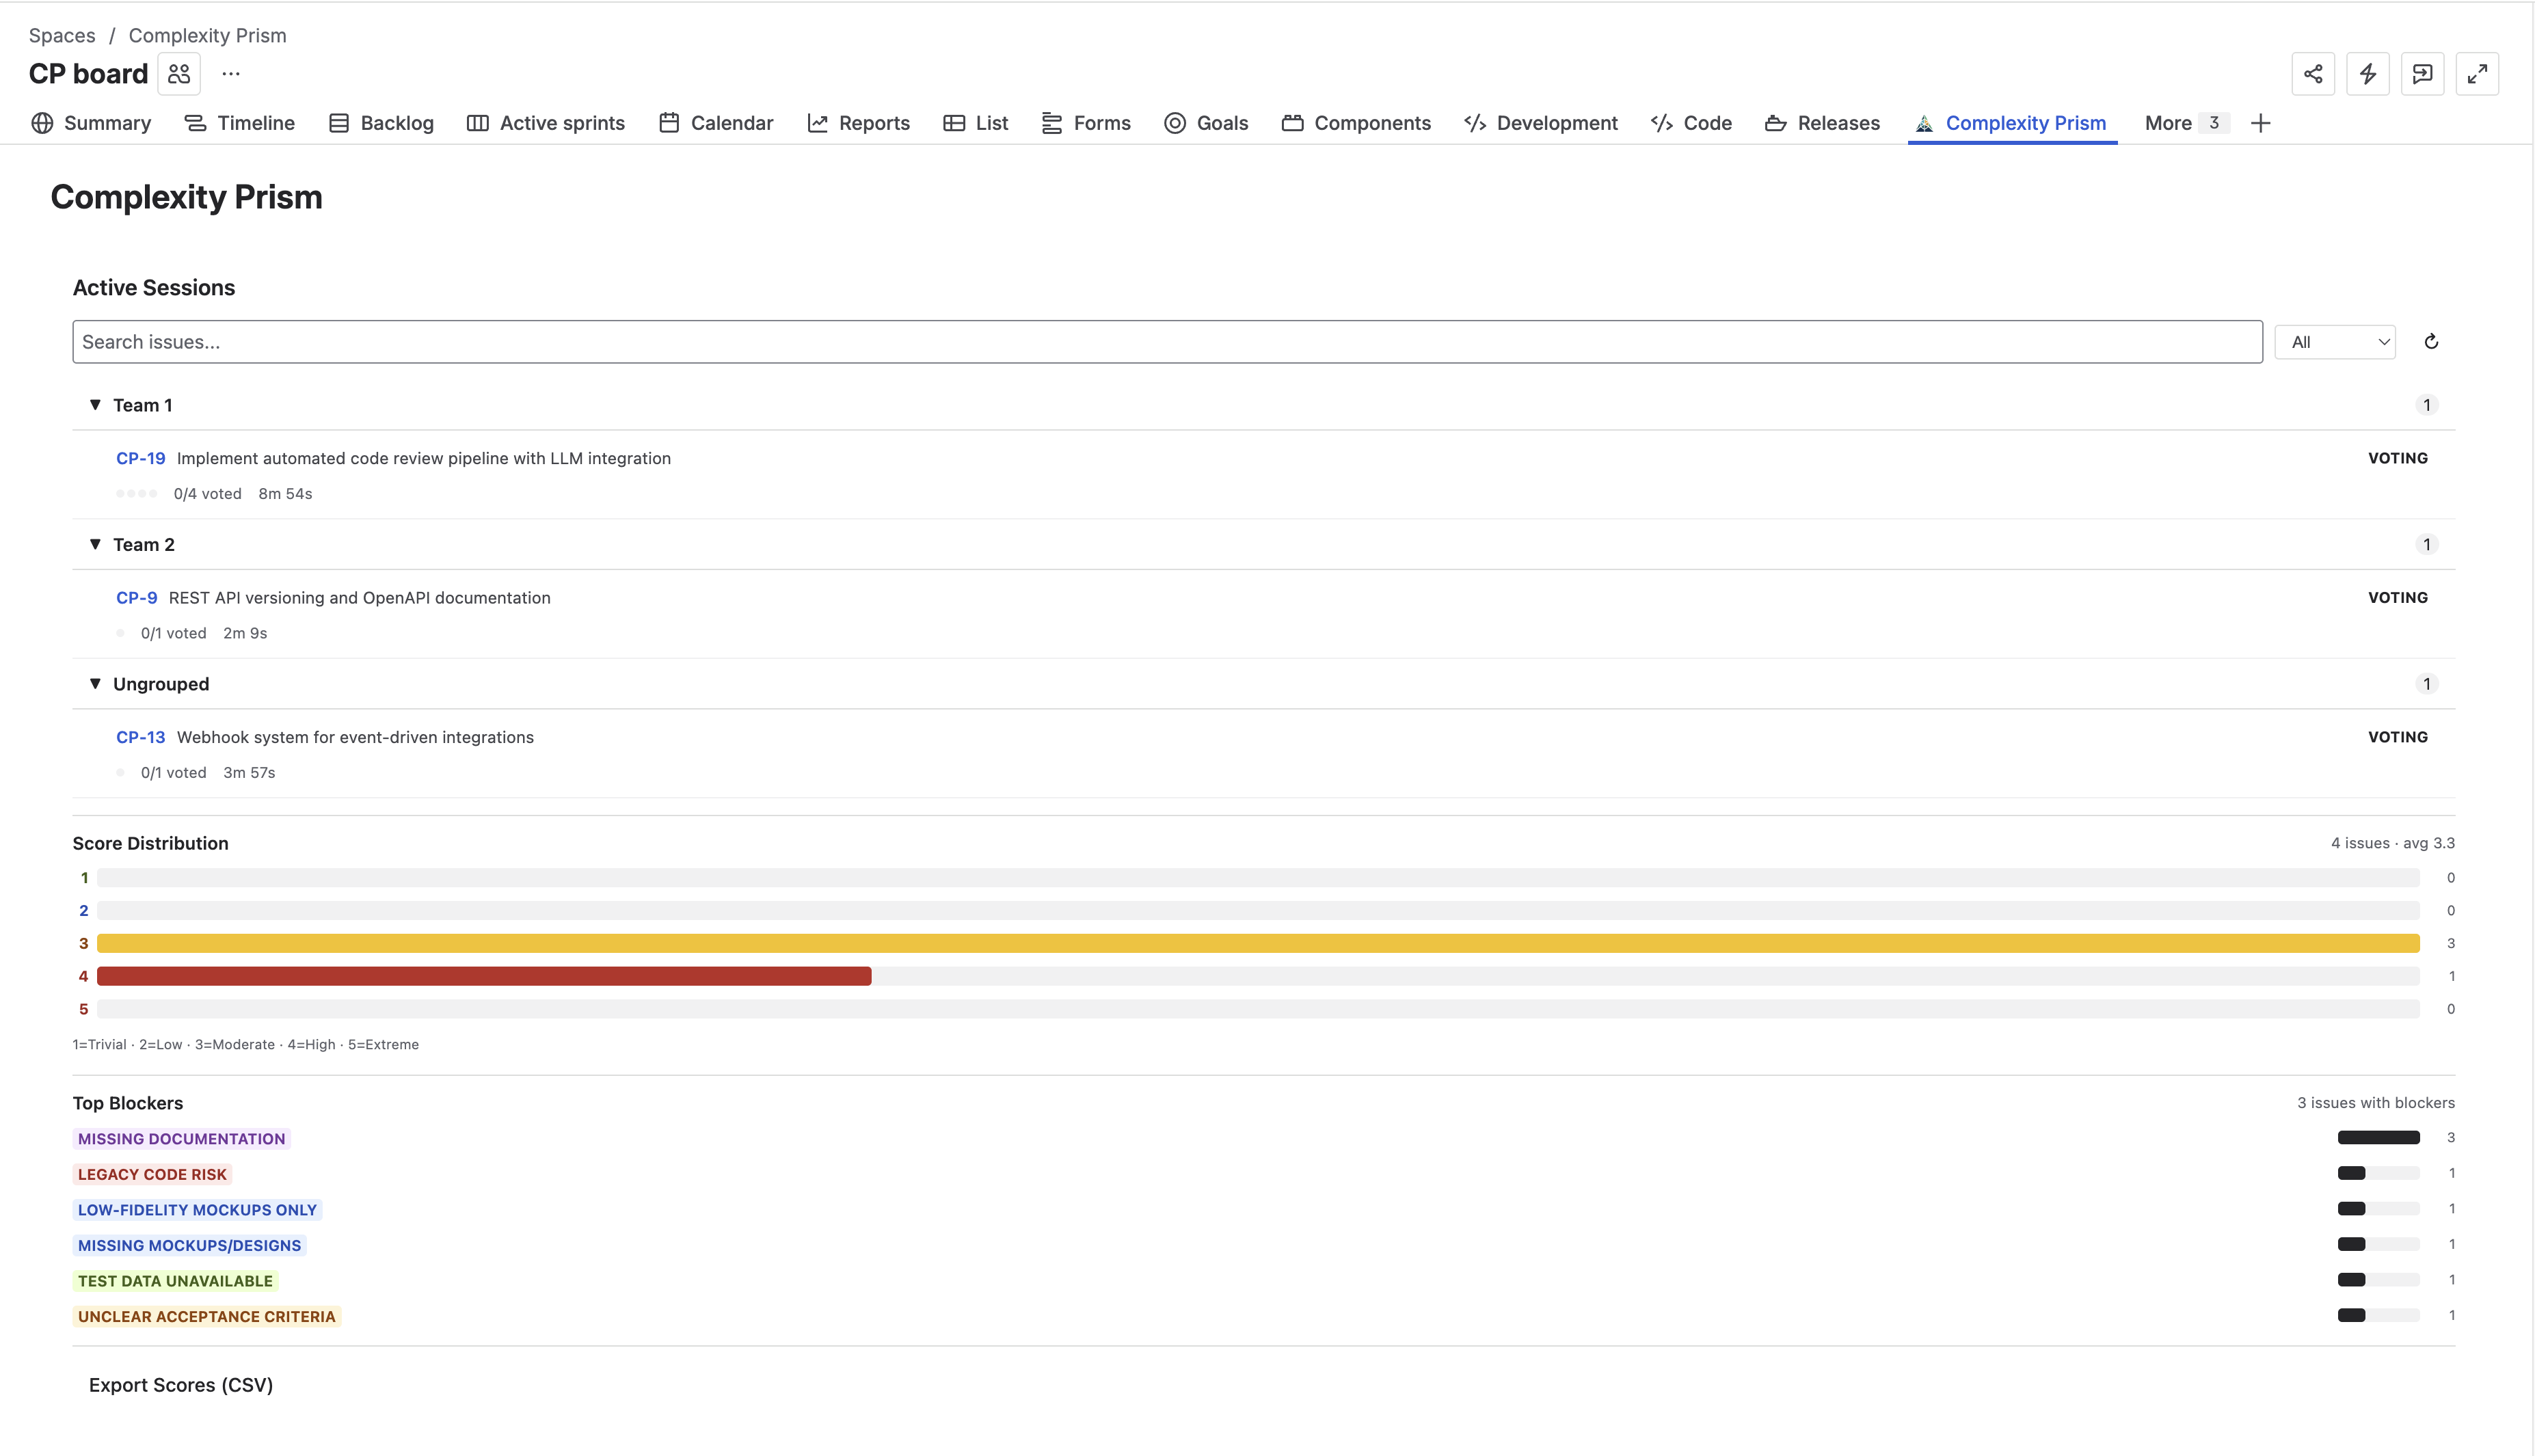Click the Export Scores CSV button
Image resolution: width=2535 pixels, height=1456 pixels.
click(x=181, y=1384)
